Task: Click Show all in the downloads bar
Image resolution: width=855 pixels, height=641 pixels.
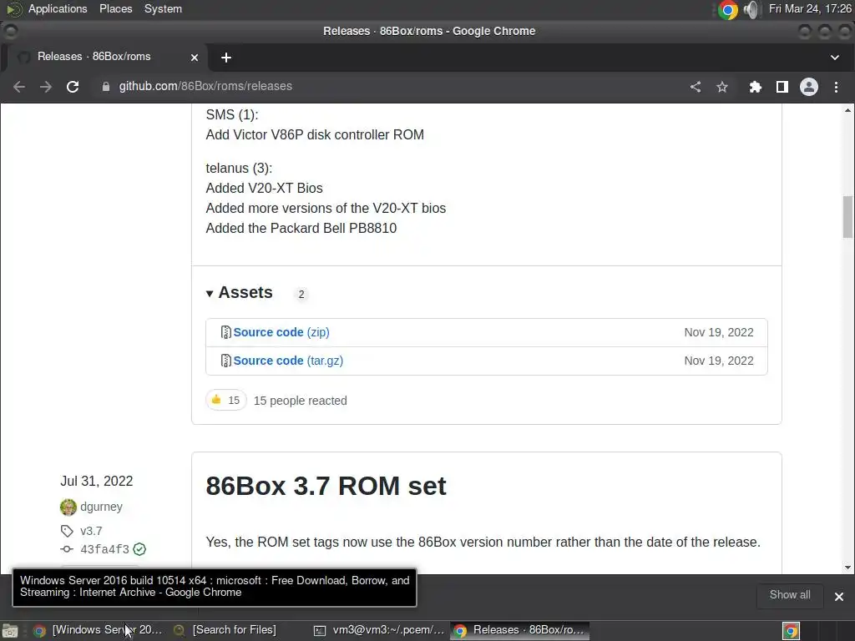Action: click(790, 594)
